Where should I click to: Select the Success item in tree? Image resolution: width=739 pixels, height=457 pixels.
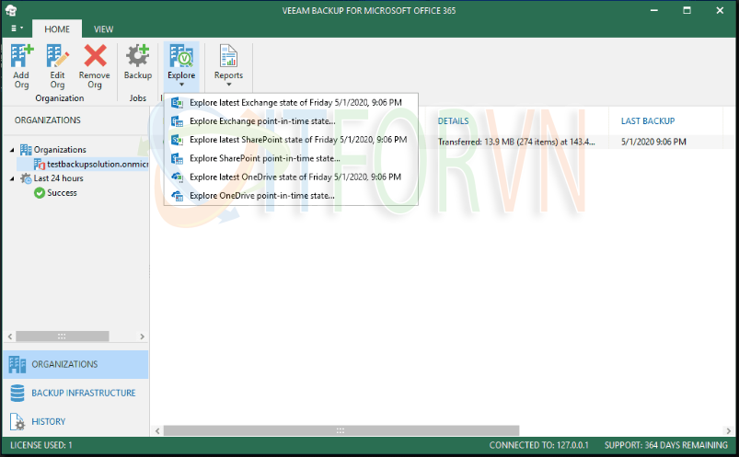[x=62, y=193]
